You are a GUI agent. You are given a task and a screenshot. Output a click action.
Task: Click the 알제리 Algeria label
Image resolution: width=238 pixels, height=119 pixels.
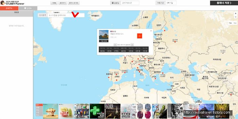125,96
